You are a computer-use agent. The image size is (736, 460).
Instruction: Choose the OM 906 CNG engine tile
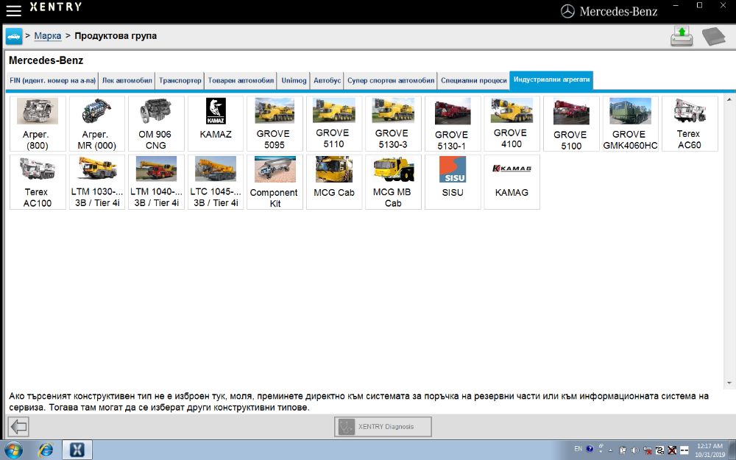click(x=156, y=124)
